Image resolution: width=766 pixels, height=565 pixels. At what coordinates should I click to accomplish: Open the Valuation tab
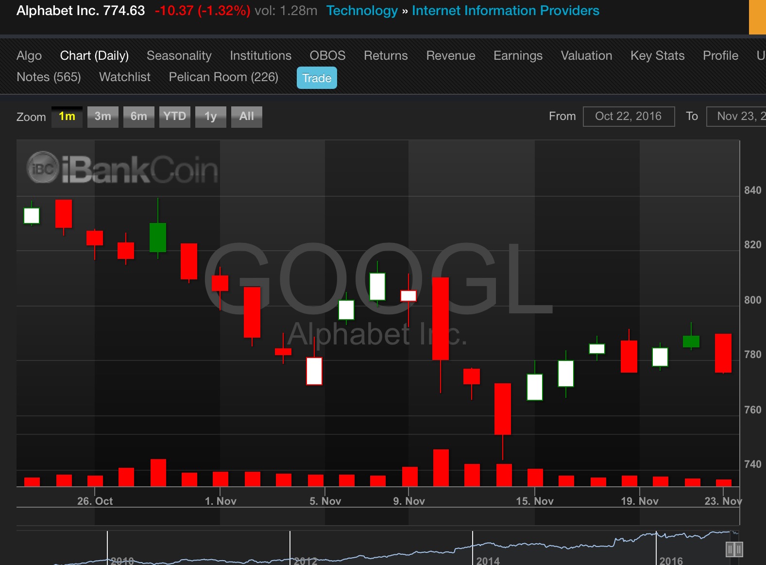point(587,56)
